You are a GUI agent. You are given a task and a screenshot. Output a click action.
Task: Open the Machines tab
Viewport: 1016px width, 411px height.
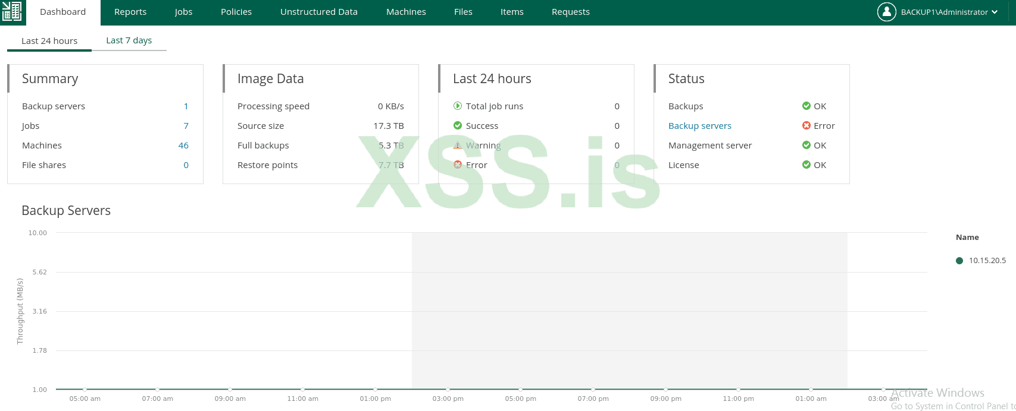pyautogui.click(x=407, y=12)
